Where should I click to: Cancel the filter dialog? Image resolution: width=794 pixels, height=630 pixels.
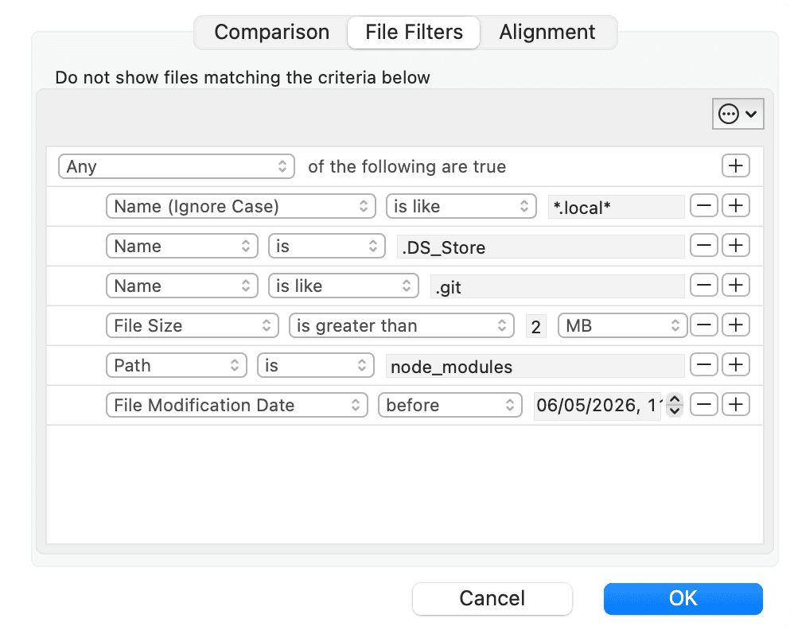click(492, 599)
